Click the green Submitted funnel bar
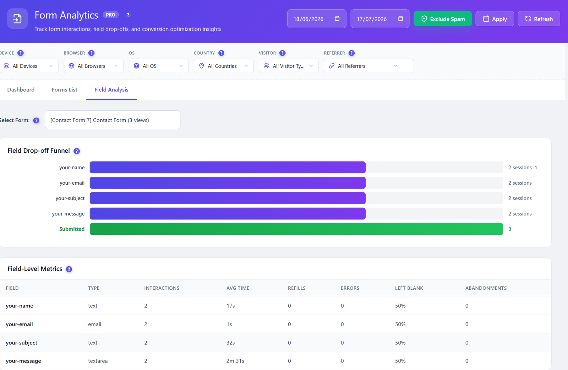Image resolution: width=568 pixels, height=370 pixels. pos(296,229)
